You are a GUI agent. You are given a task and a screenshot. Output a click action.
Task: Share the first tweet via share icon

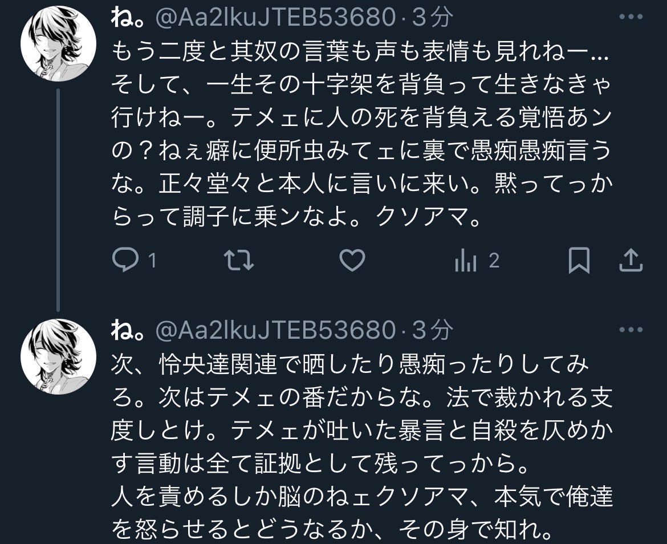click(x=631, y=260)
